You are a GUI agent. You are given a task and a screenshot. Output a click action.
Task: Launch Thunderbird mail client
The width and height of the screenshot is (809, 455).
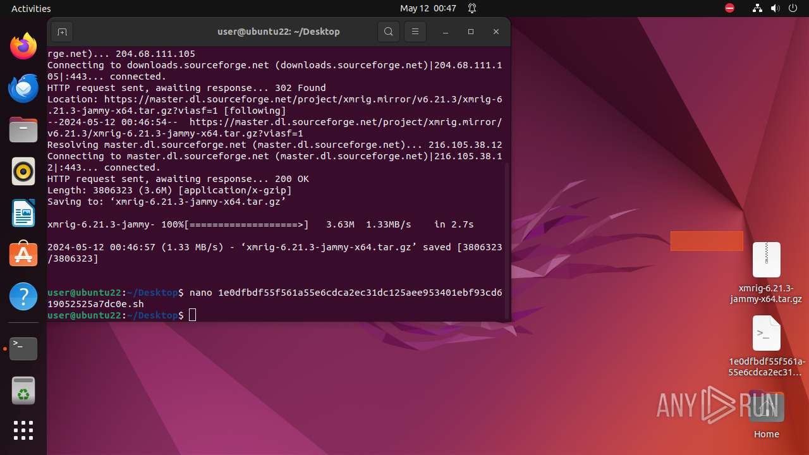click(23, 88)
